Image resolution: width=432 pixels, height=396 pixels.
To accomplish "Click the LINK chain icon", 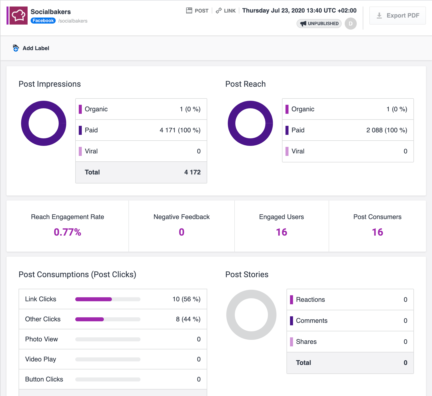I will pyautogui.click(x=219, y=11).
